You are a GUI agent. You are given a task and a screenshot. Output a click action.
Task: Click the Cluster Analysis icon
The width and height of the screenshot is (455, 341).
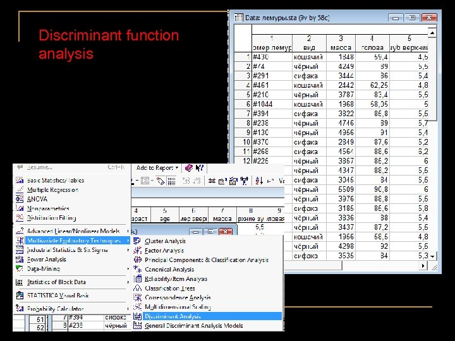pyautogui.click(x=137, y=241)
